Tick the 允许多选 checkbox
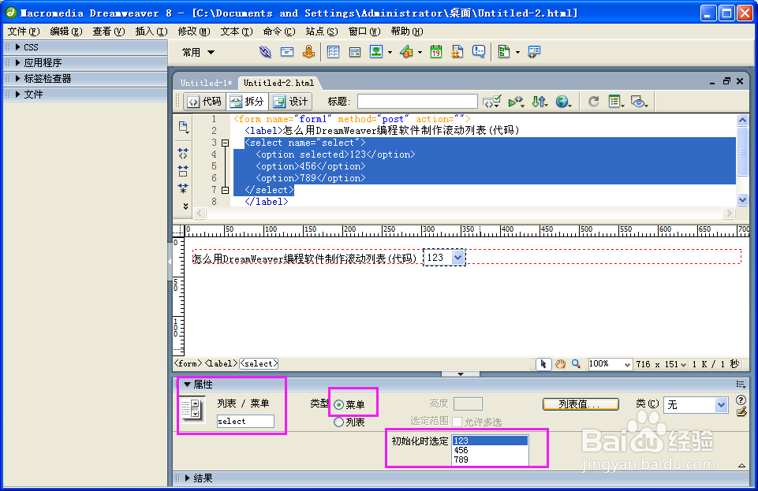758x491 pixels. tap(457, 422)
